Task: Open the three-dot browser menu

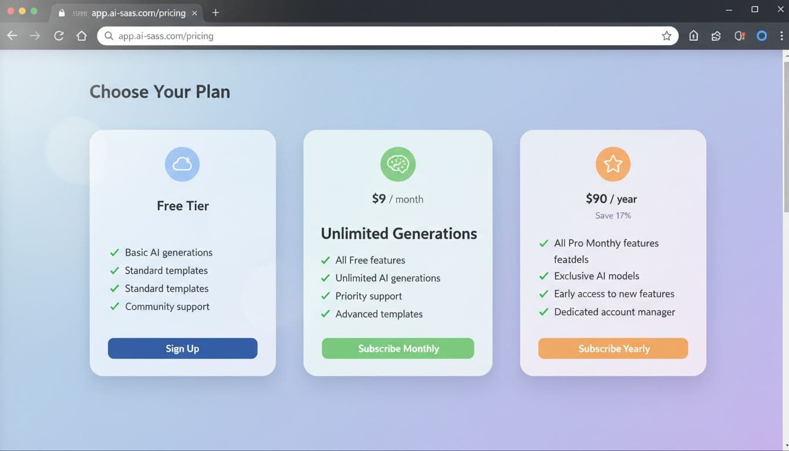Action: 781,35
